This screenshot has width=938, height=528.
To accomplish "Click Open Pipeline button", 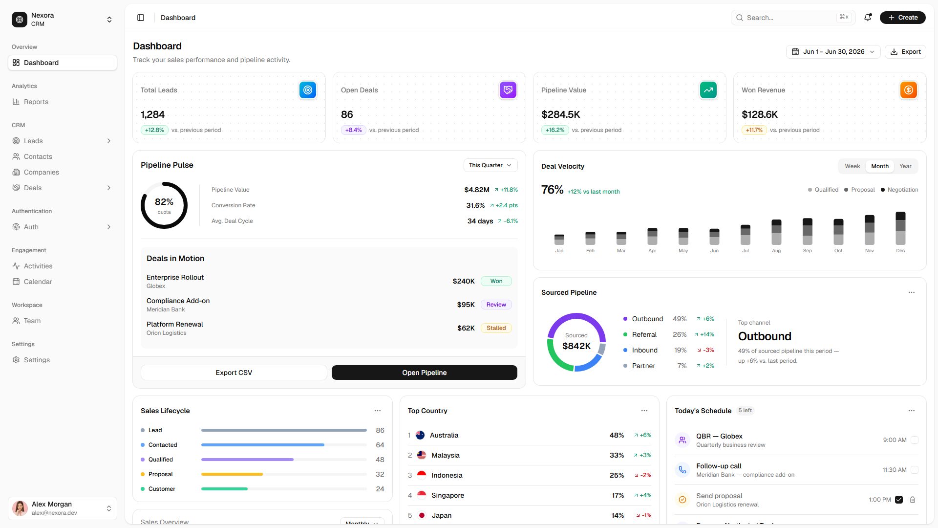I will point(425,373).
